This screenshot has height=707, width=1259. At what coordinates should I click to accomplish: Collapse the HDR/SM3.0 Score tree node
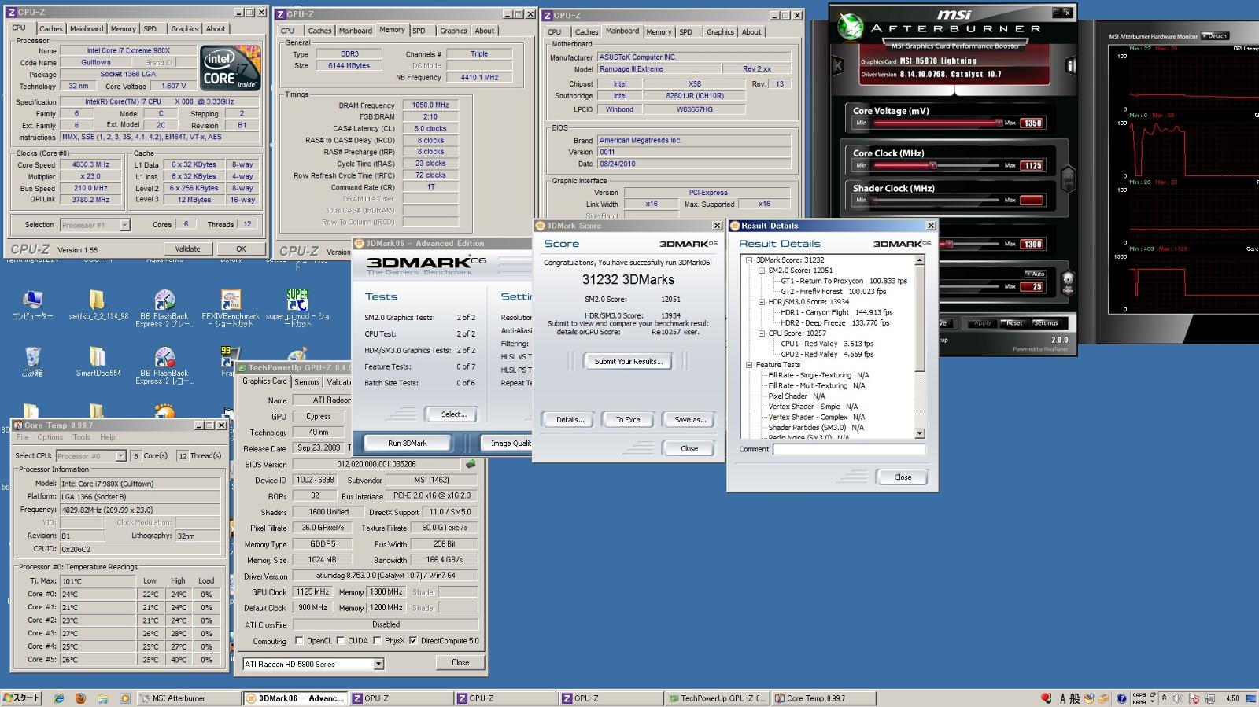pos(762,302)
